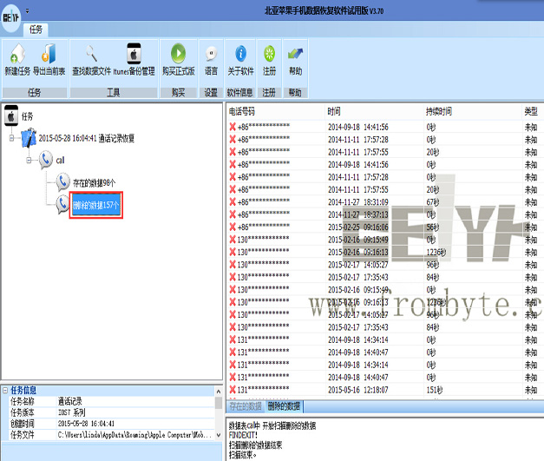Click the task icon of 通话记录恢复 node
Image resolution: width=544 pixels, height=461 pixels.
point(29,138)
